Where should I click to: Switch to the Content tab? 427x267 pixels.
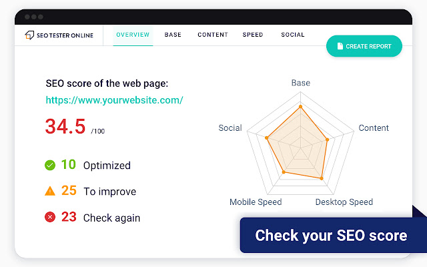(213, 35)
